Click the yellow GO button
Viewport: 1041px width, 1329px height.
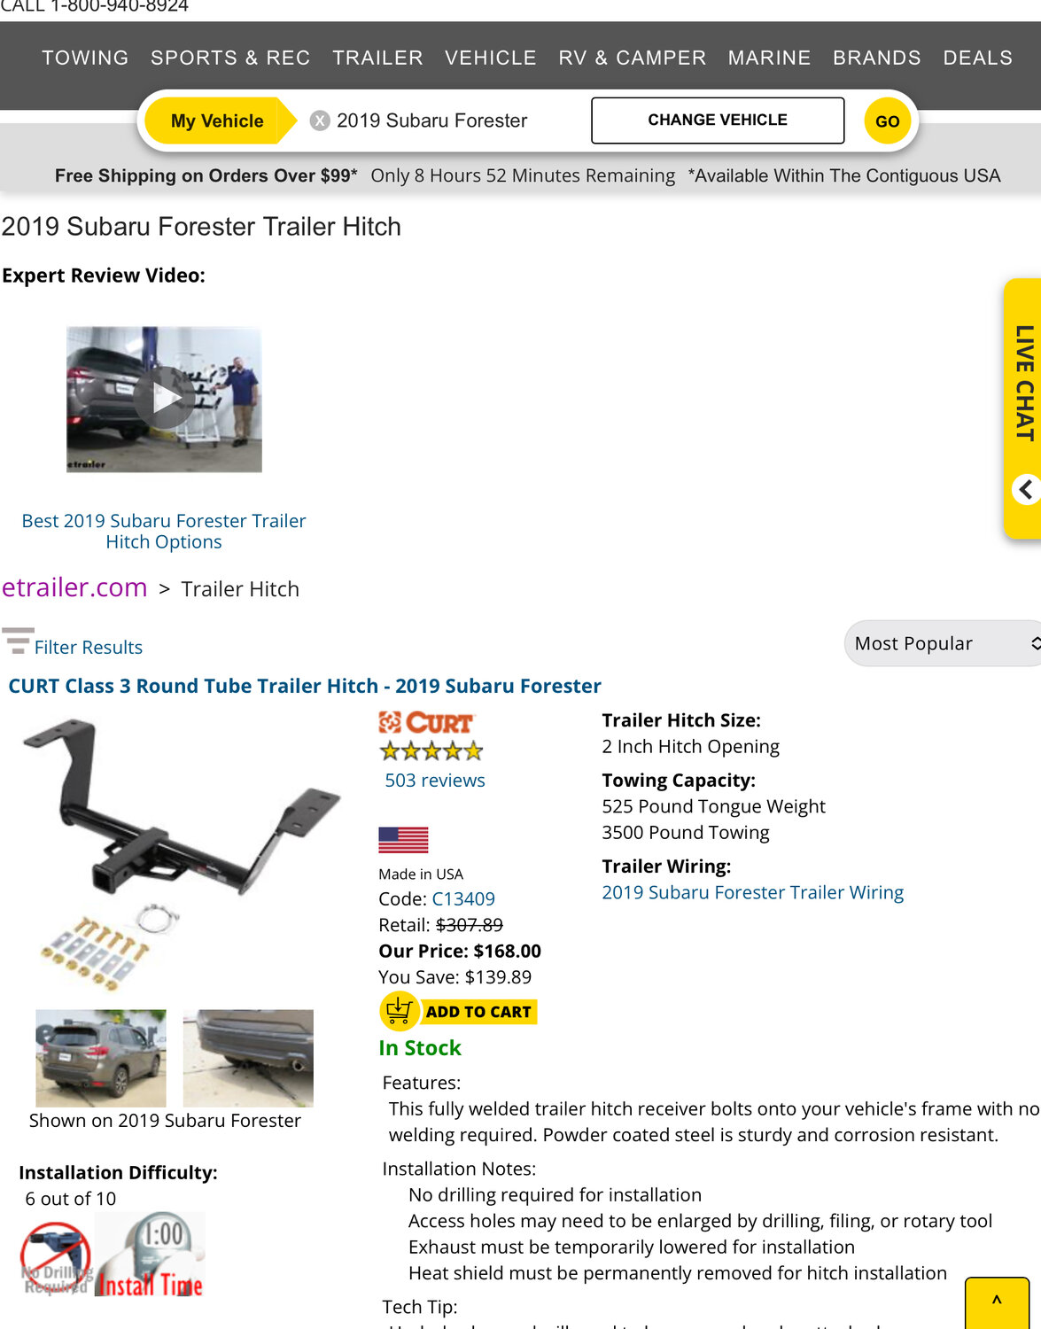[x=887, y=121]
